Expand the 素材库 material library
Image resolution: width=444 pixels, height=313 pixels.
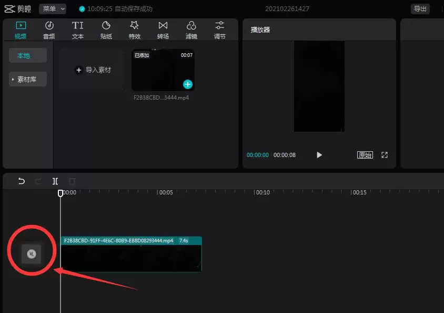[28, 79]
